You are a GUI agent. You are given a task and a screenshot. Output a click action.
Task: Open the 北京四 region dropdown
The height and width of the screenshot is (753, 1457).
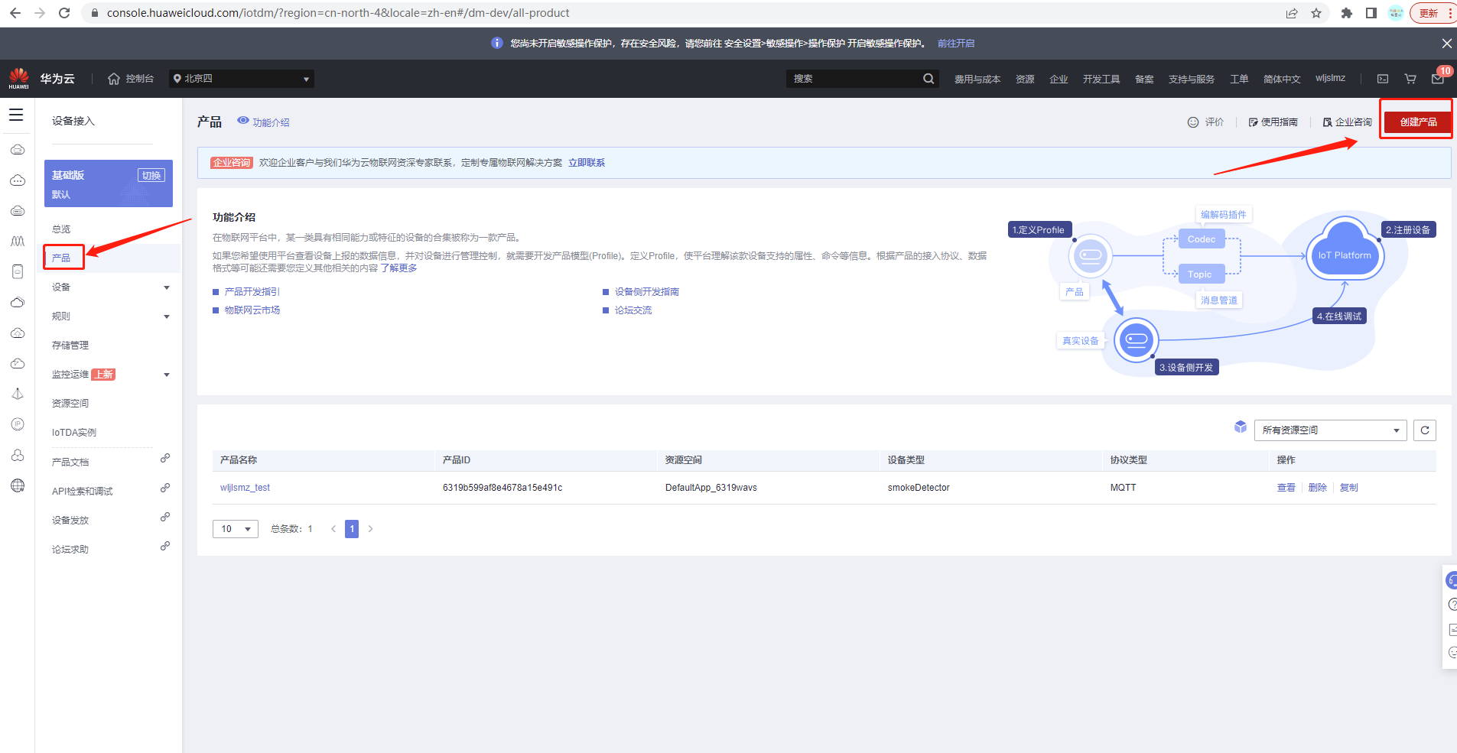pos(241,79)
